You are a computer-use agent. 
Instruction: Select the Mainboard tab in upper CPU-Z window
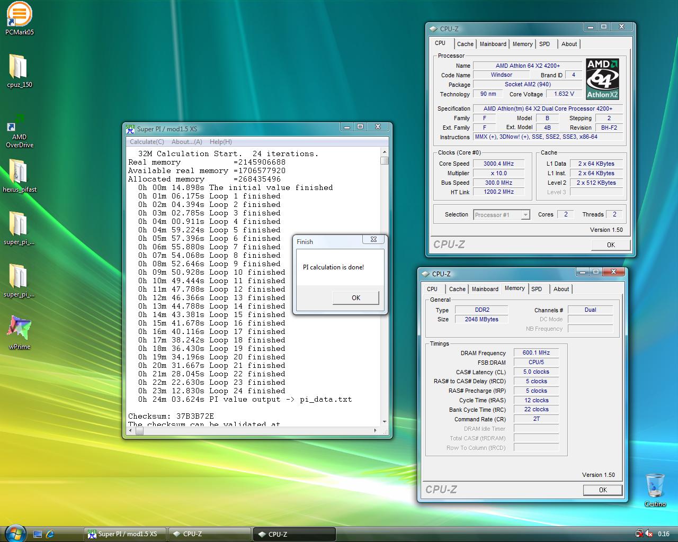[x=493, y=44]
